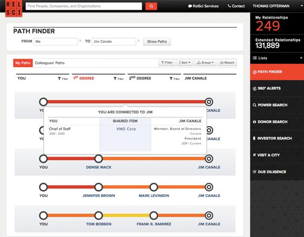The image size is (304, 237).
Task: Expand the Thomas Offerman account dropdown arrow
Action: coord(302,6)
